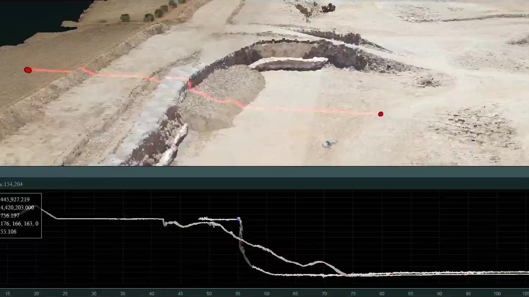Click the 100 tick on distance axis

(497, 294)
